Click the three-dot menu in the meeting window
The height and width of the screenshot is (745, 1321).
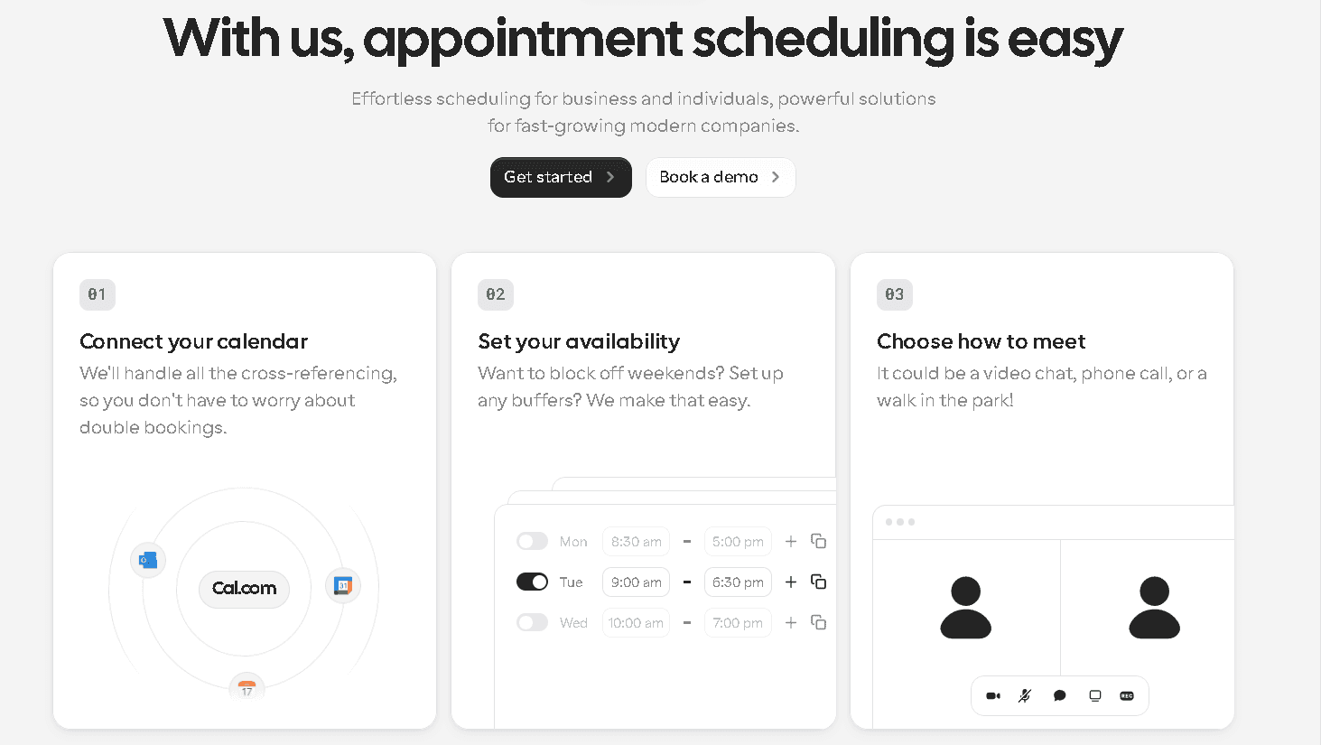tap(900, 522)
